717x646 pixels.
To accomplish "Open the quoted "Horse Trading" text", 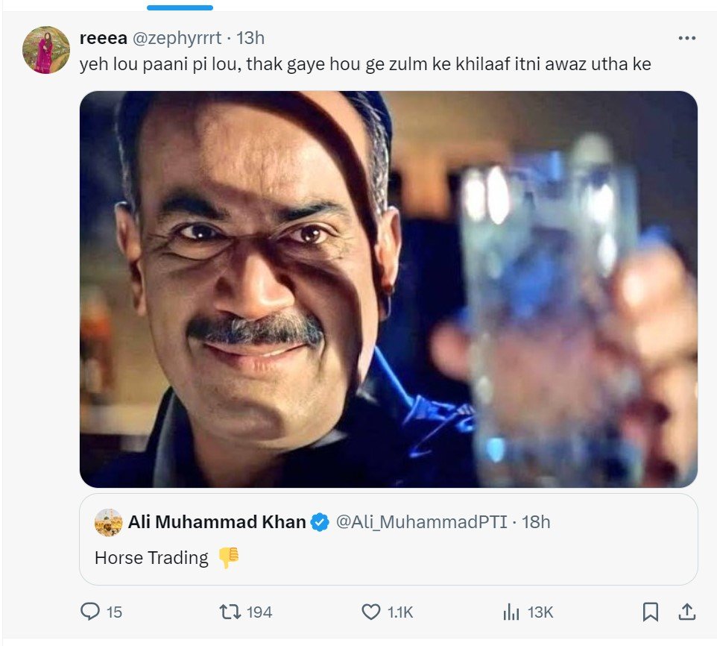I will tap(151, 558).
